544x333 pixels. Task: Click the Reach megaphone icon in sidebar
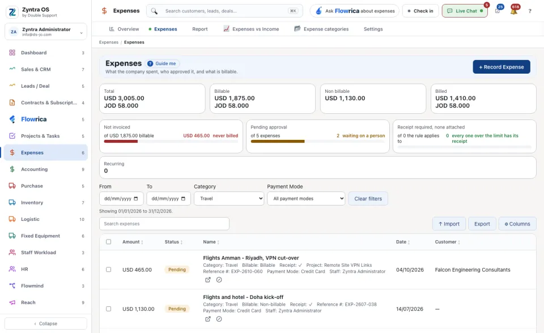(12, 302)
